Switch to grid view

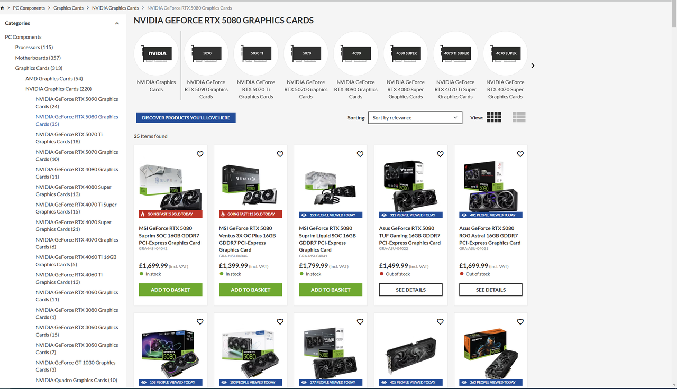(494, 117)
